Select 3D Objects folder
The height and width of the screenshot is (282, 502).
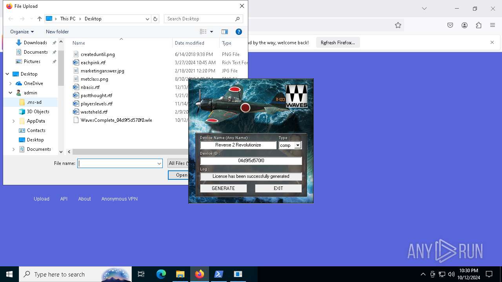[x=38, y=112]
